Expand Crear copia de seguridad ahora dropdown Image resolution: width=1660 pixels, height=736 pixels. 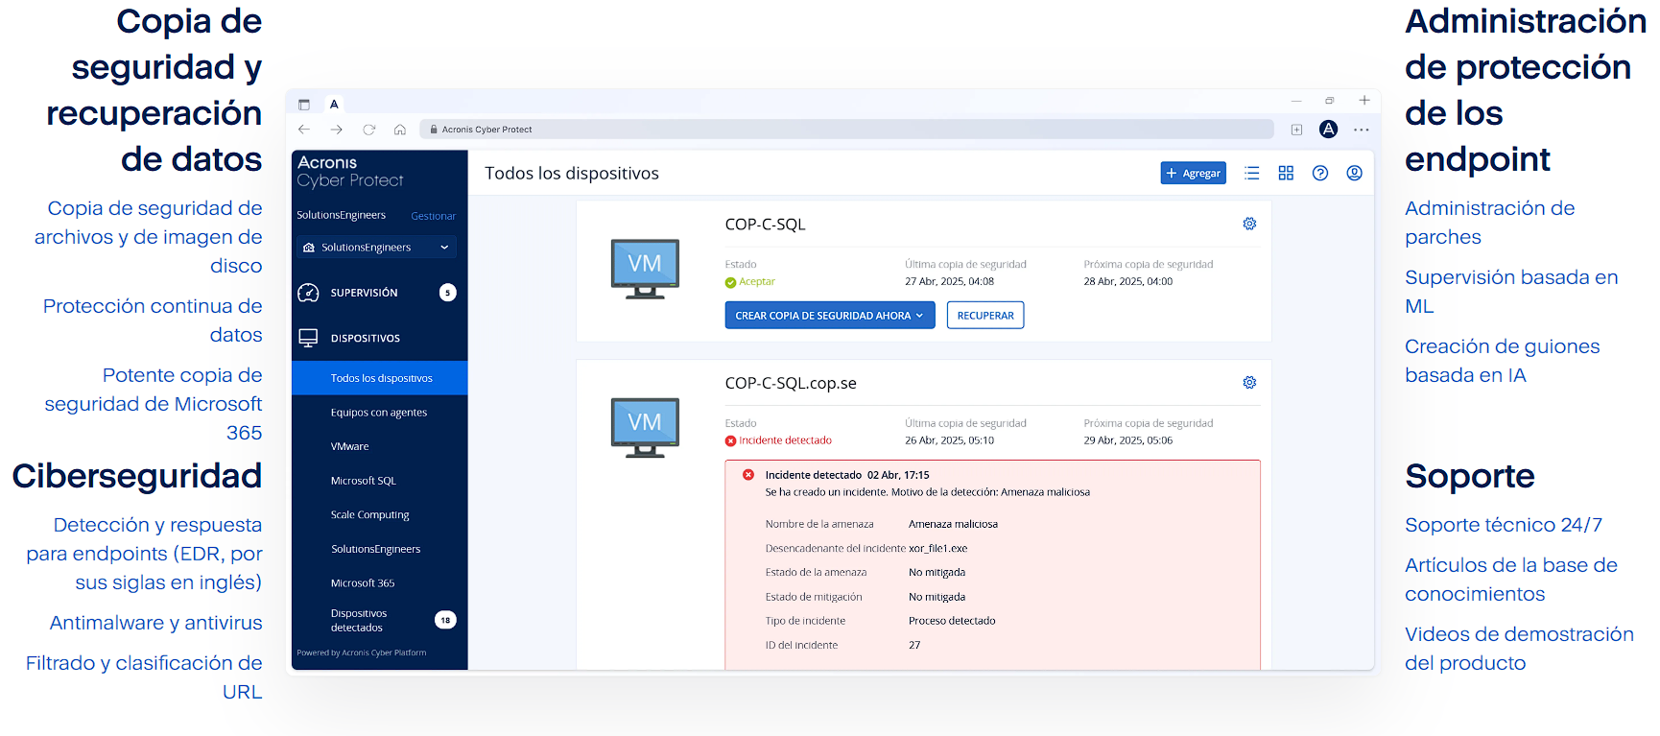click(x=919, y=316)
